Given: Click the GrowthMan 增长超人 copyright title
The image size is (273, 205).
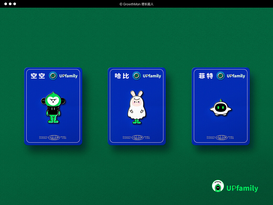Looking at the screenshot, I should pos(136,4).
